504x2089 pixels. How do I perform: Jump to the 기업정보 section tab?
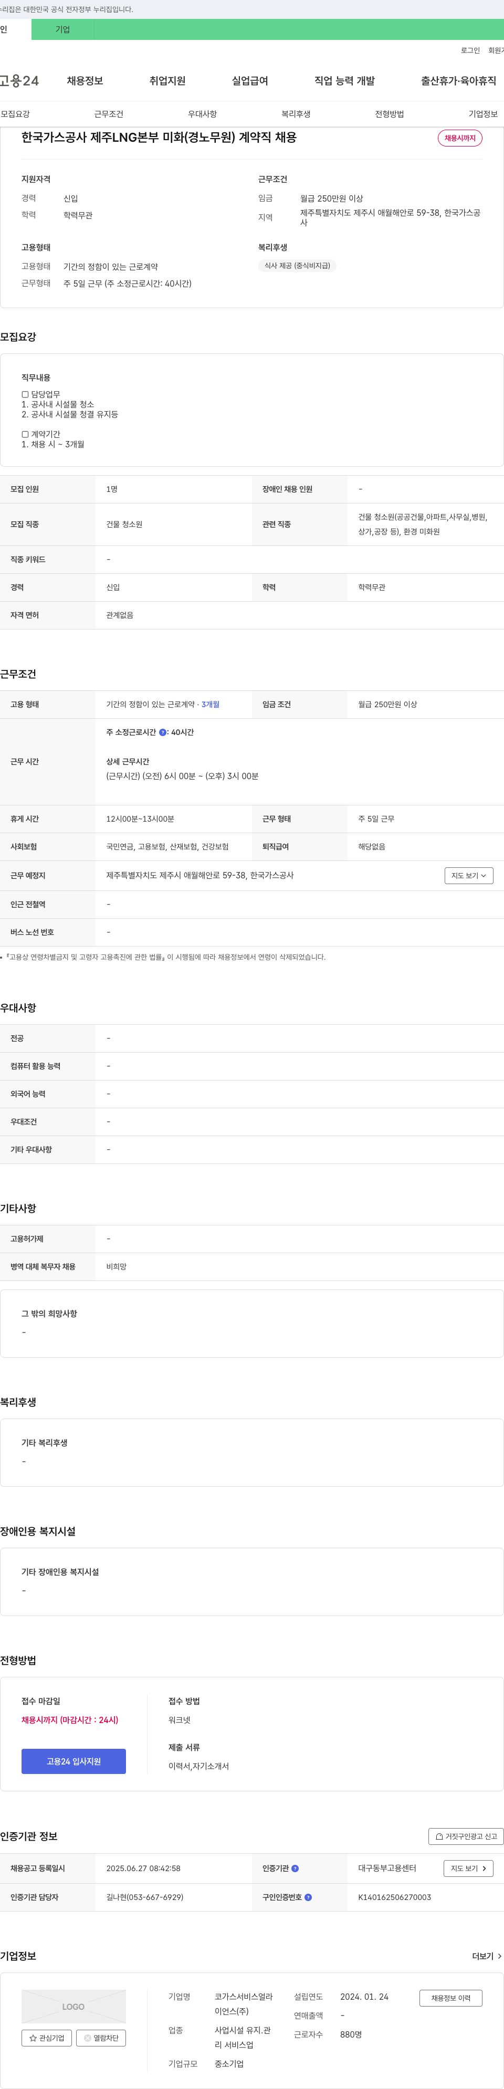click(484, 114)
